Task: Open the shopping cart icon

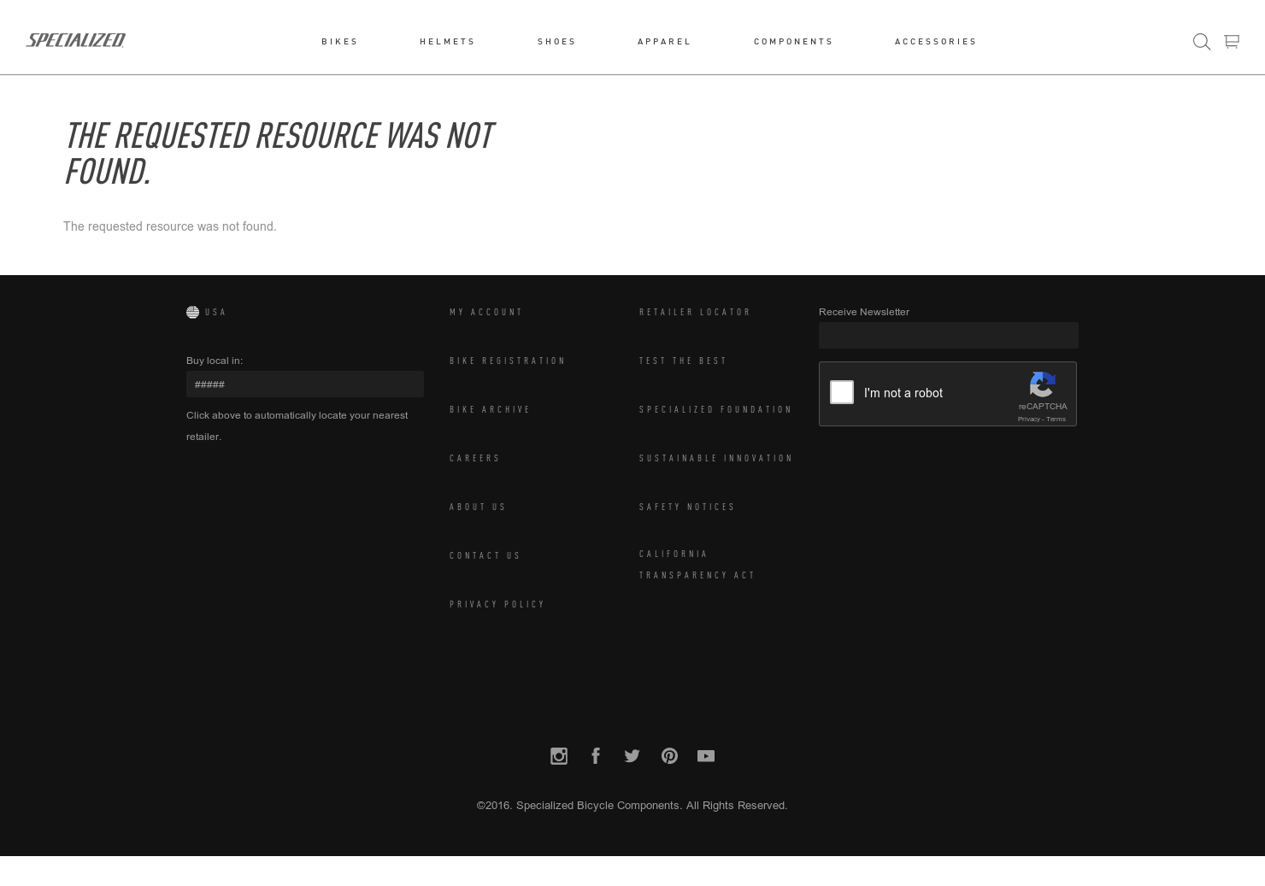Action: click(1232, 41)
